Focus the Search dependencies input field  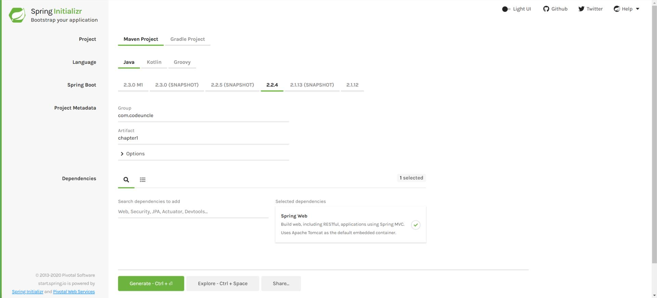coord(193,212)
